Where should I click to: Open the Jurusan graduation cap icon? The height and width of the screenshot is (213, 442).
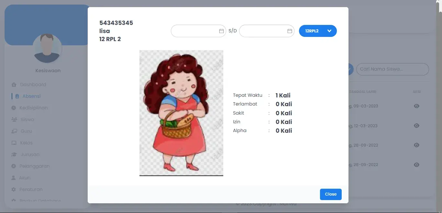(14, 154)
